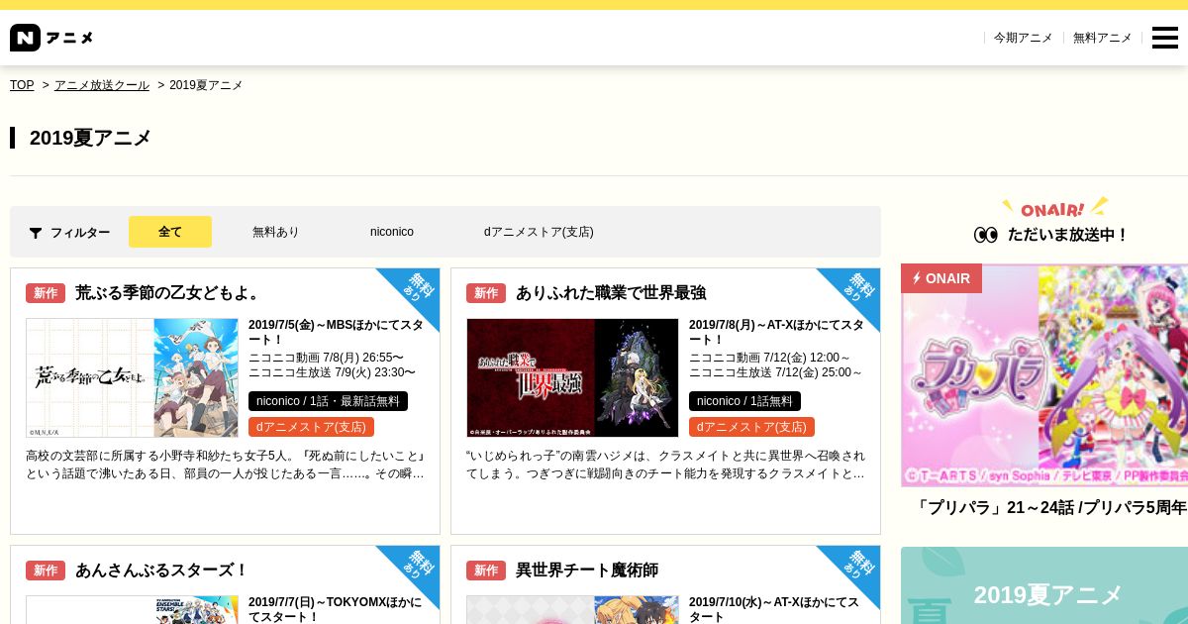1188x624 pixels.
Task: Select the niconico filter tab
Action: click(392, 232)
